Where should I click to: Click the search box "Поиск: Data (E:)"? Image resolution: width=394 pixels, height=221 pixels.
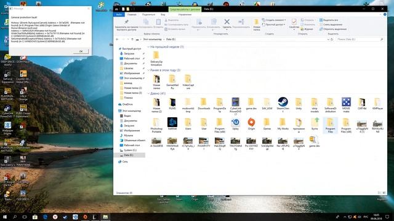point(360,39)
